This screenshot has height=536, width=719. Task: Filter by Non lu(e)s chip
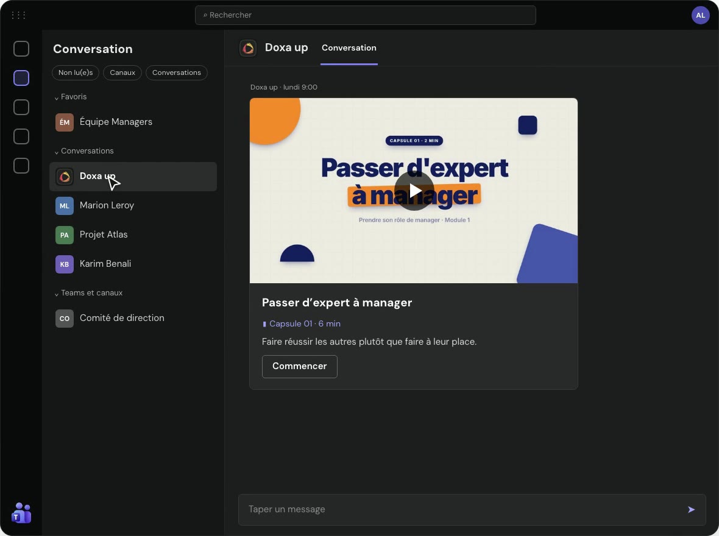[x=76, y=72]
